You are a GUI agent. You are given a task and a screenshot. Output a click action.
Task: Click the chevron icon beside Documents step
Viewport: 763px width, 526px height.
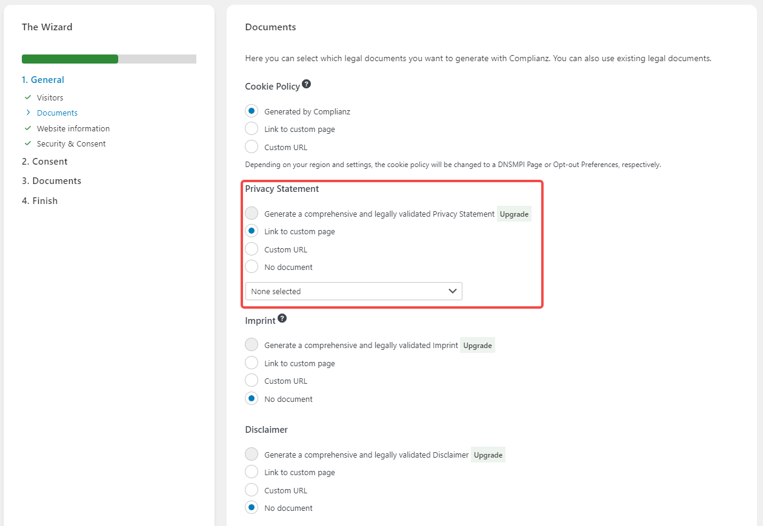click(28, 113)
